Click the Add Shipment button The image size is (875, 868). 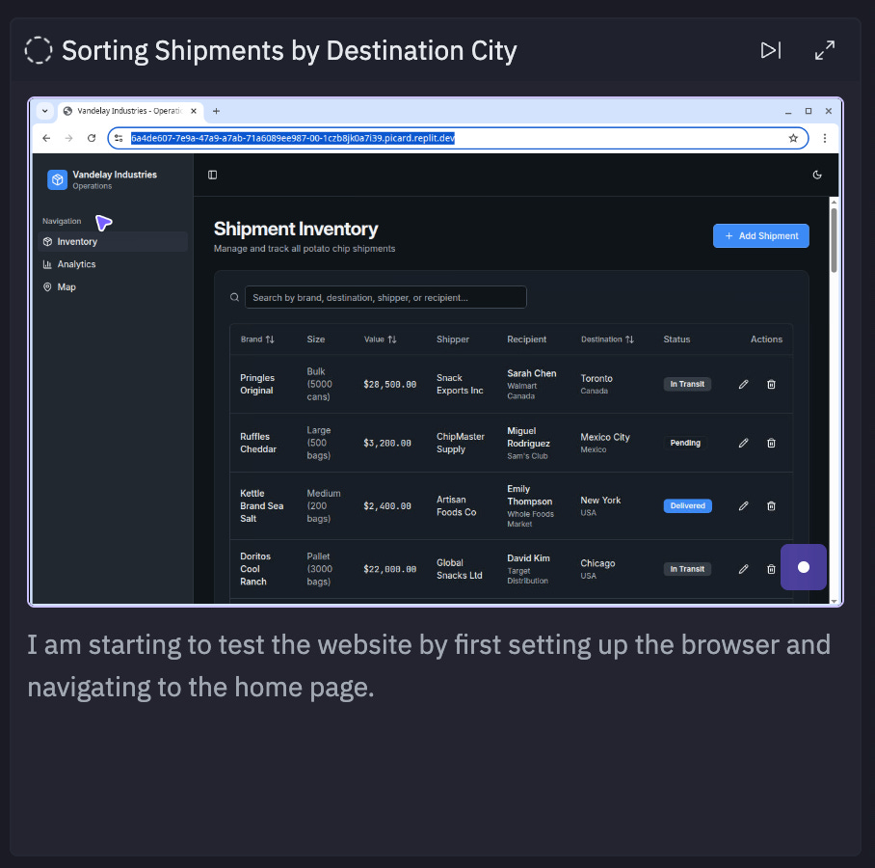tap(760, 235)
